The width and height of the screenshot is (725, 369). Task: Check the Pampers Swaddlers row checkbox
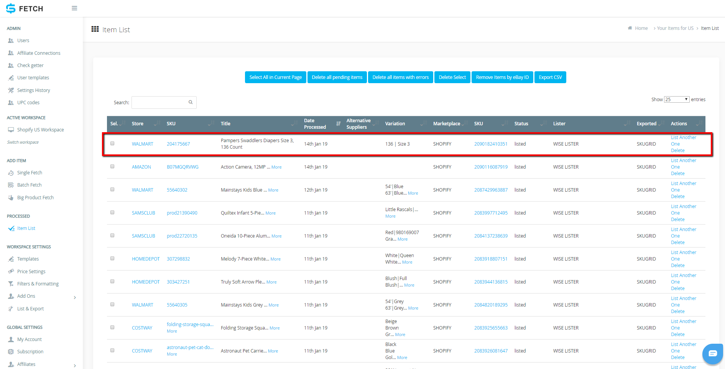pyautogui.click(x=112, y=143)
